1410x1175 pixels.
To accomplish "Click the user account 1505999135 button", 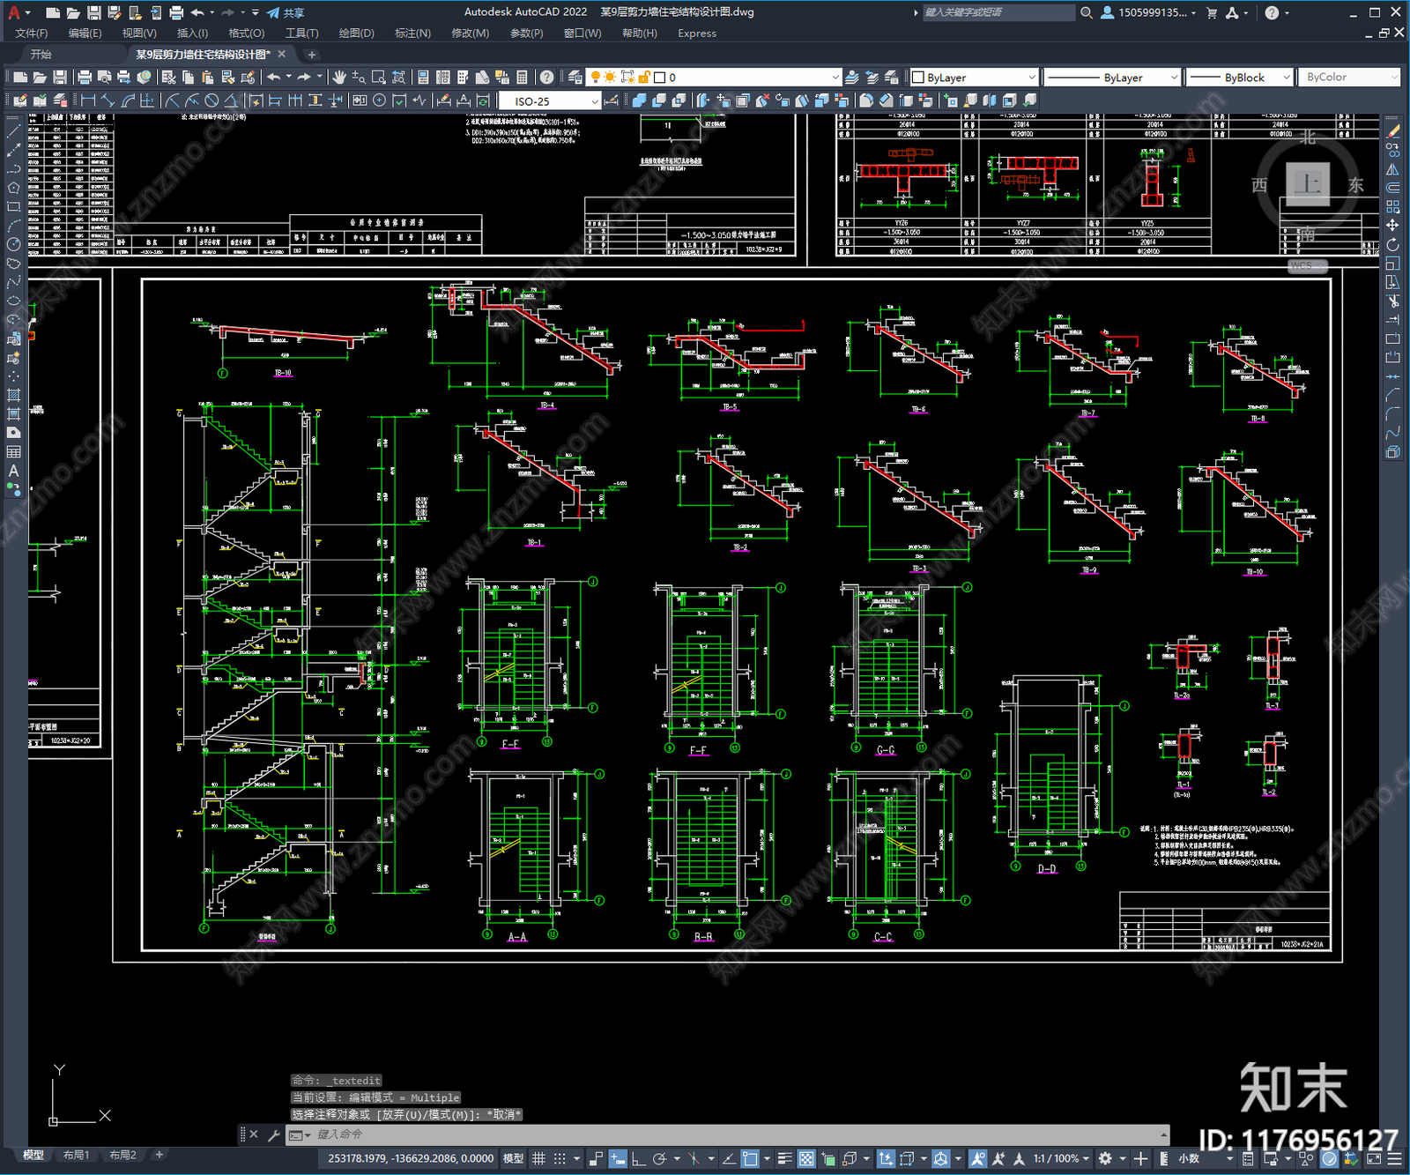I will pyautogui.click(x=1148, y=12).
